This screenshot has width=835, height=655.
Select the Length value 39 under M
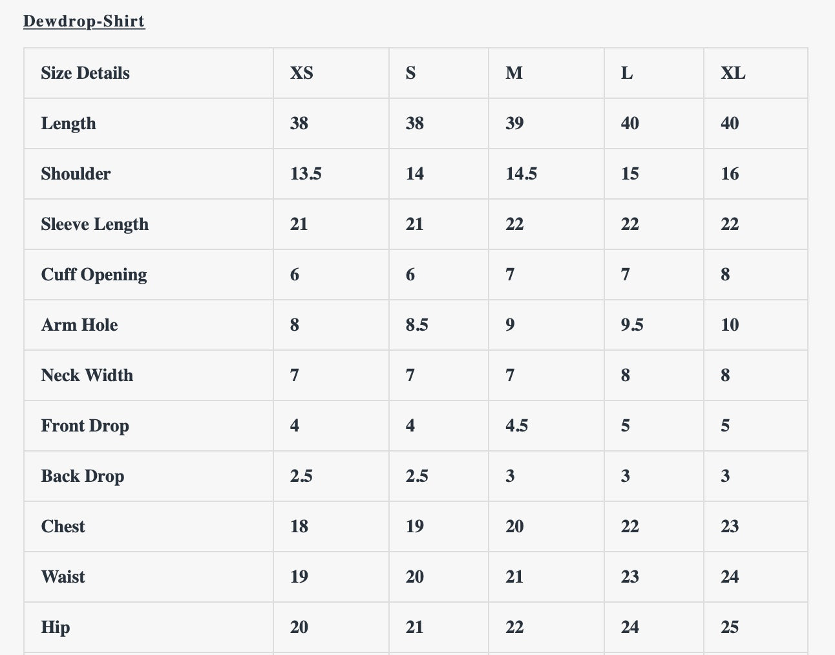point(514,123)
